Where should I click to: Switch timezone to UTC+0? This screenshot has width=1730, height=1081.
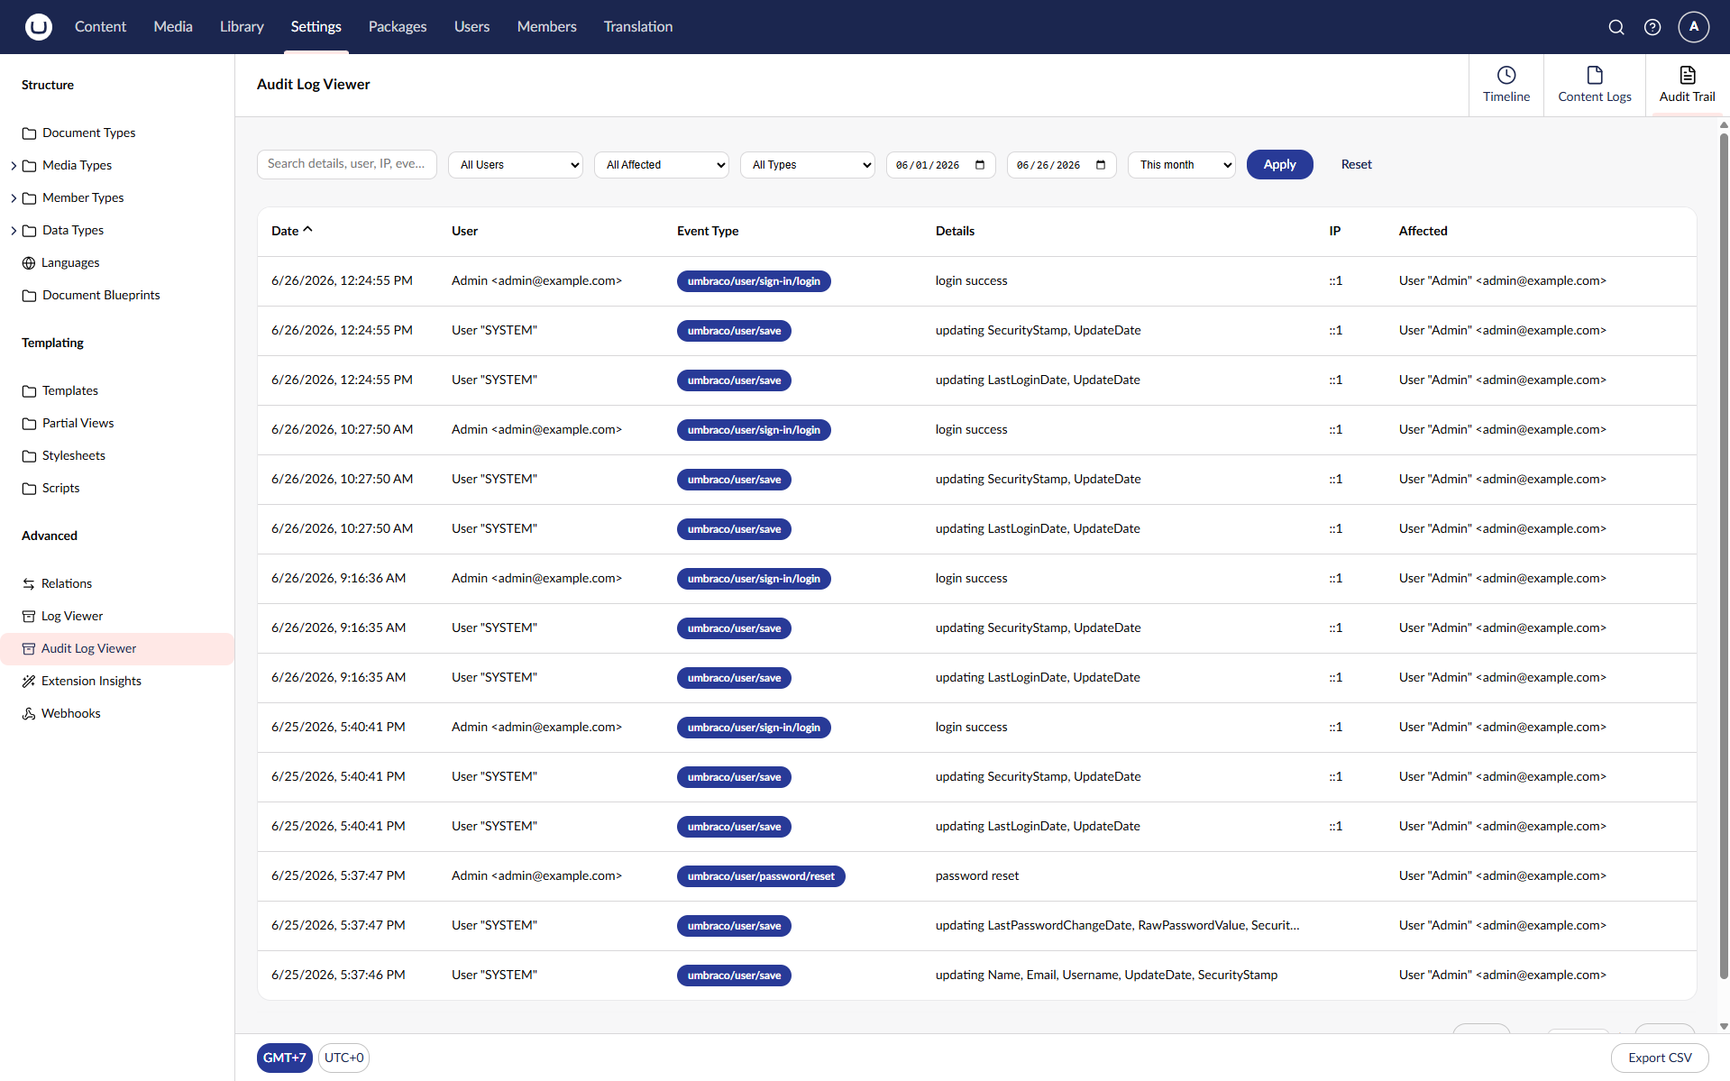(343, 1058)
